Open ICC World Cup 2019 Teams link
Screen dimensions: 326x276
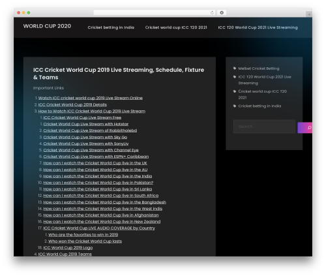tap(65, 254)
